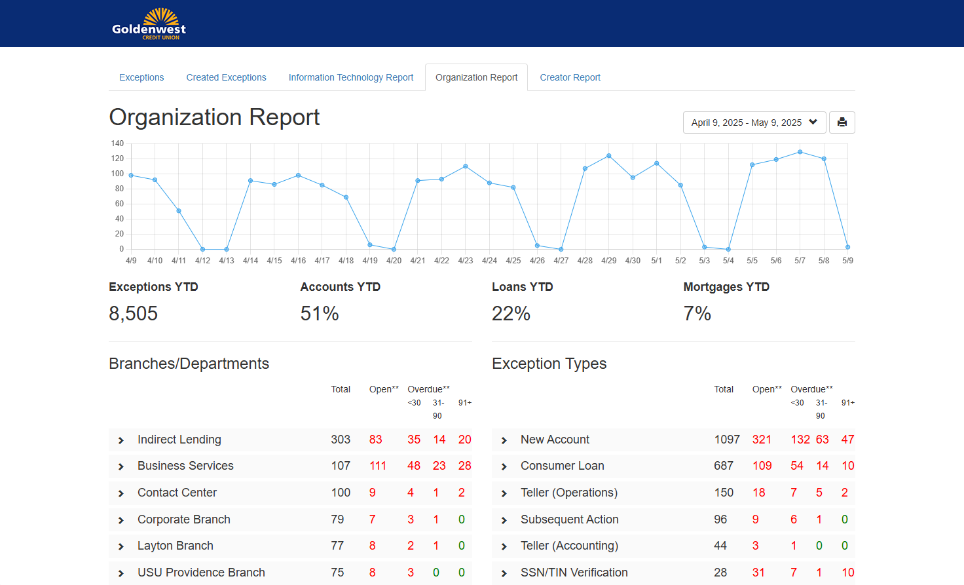Expand the Contact Center department row
This screenshot has height=585, width=964.
click(121, 493)
